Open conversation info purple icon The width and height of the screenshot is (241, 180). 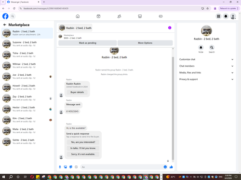tap(170, 28)
